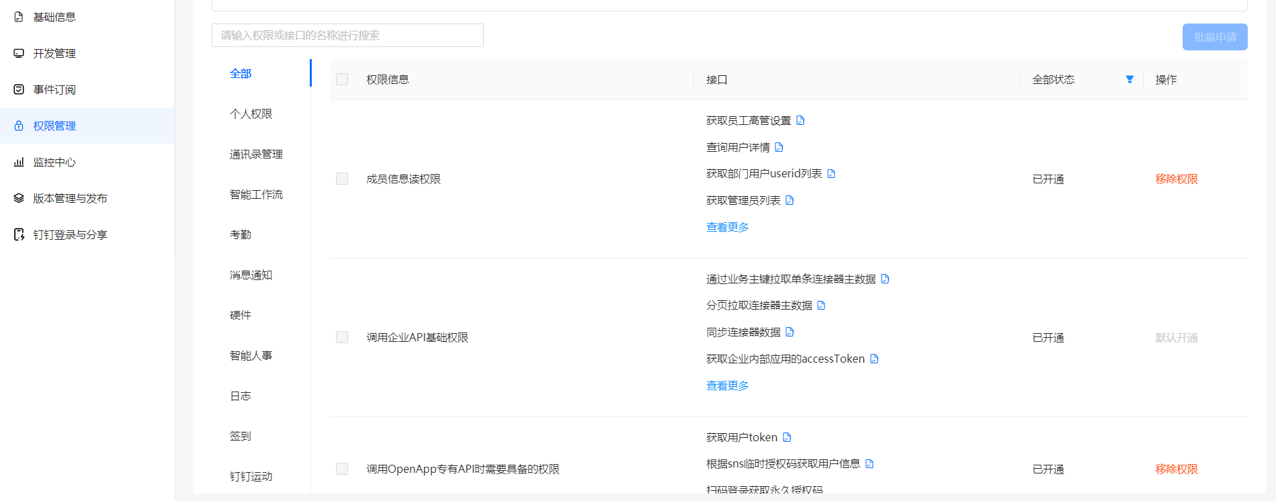
Task: Expand 查看更多 under 调用企业API基础权限 interfaces
Action: (727, 385)
